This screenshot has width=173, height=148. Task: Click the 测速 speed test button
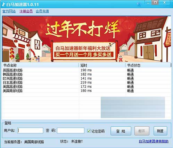coord(160,131)
